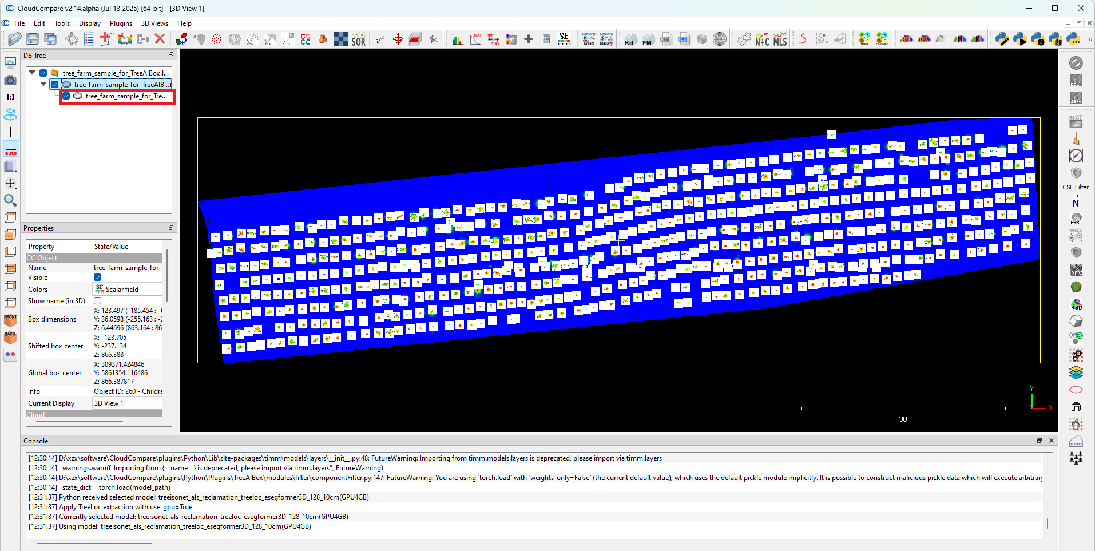Float the DB Tree panel button

pyautogui.click(x=171, y=55)
